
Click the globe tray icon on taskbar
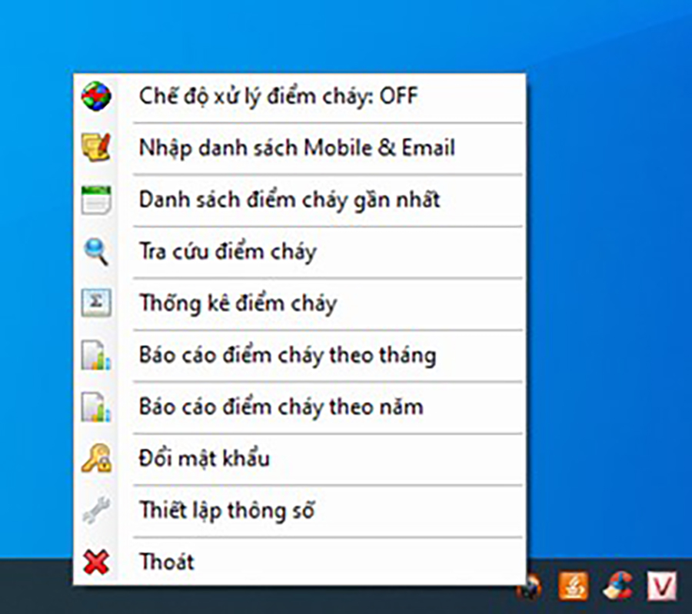[x=531, y=589]
